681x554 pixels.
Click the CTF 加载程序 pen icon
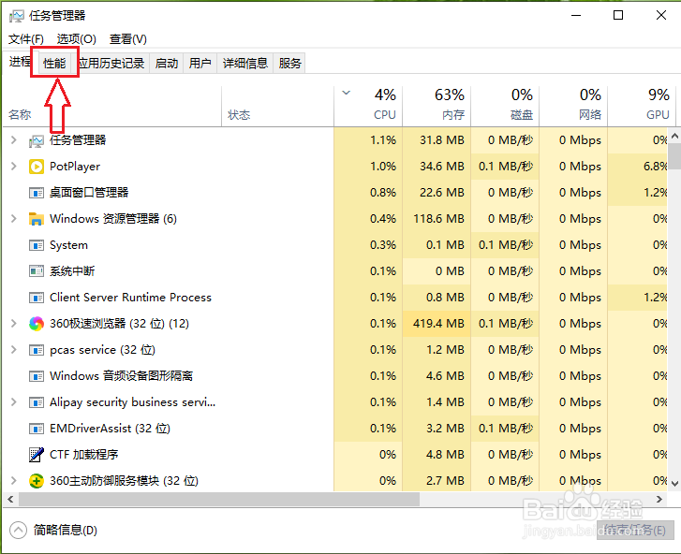[37, 455]
